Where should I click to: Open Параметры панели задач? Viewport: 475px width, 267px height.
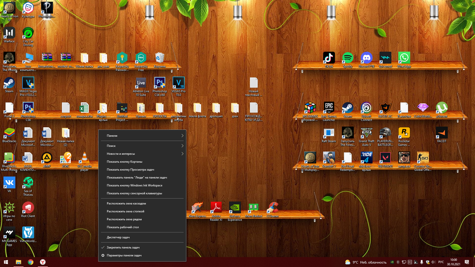(x=142, y=255)
